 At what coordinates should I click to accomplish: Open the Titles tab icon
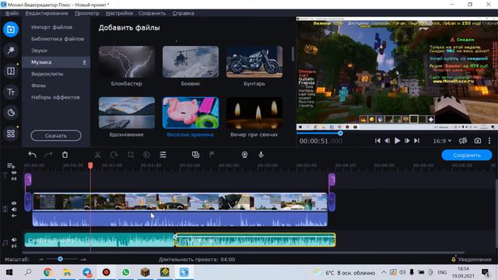[11, 92]
